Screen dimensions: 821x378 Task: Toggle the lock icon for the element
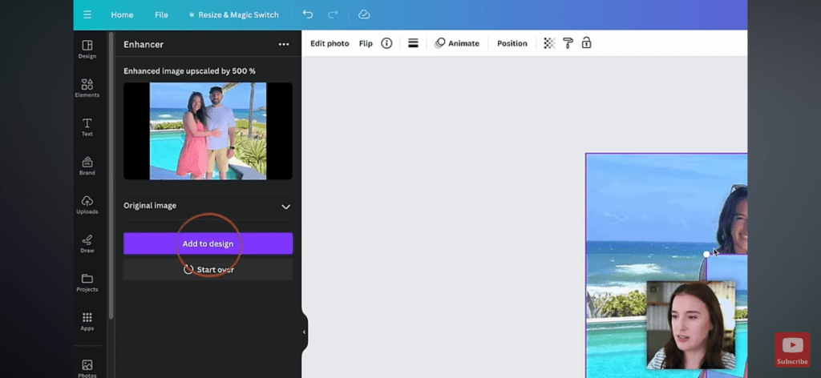[586, 43]
